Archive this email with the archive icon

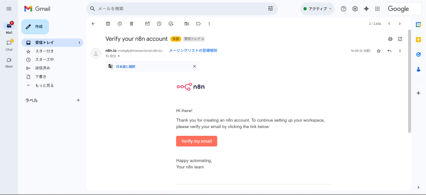click(108, 24)
